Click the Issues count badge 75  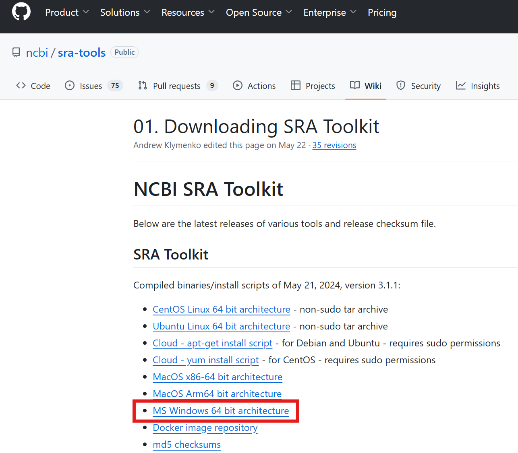(115, 86)
